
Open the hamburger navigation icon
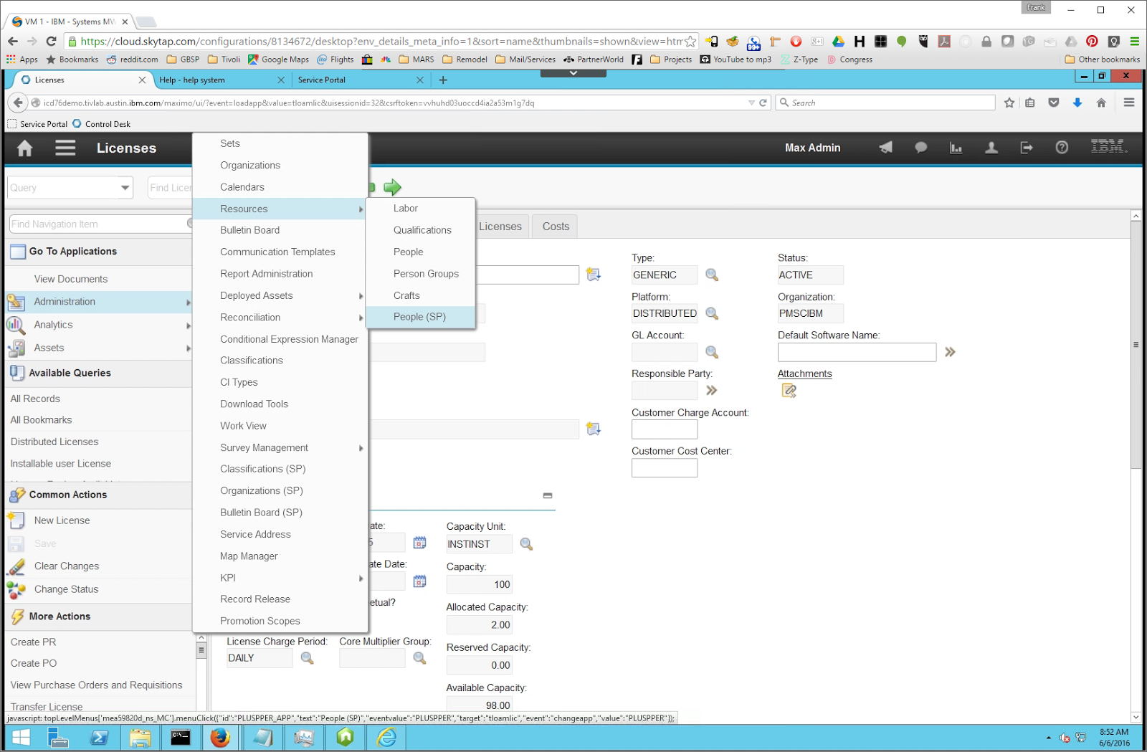point(65,148)
